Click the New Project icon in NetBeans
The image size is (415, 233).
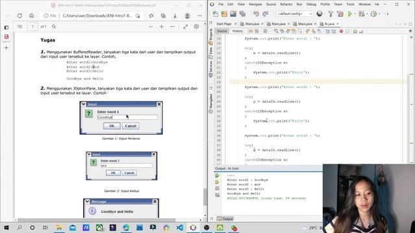(x=224, y=14)
